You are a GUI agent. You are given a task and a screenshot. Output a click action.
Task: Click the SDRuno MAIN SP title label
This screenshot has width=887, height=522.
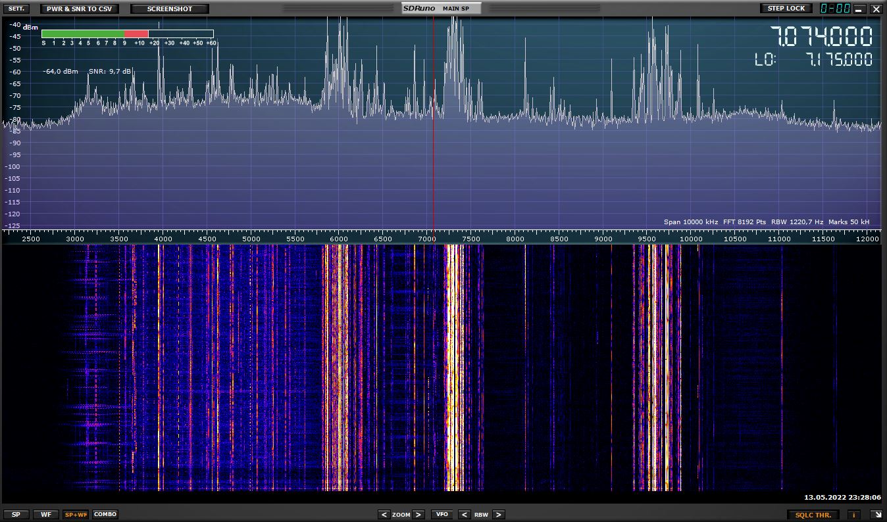[442, 8]
